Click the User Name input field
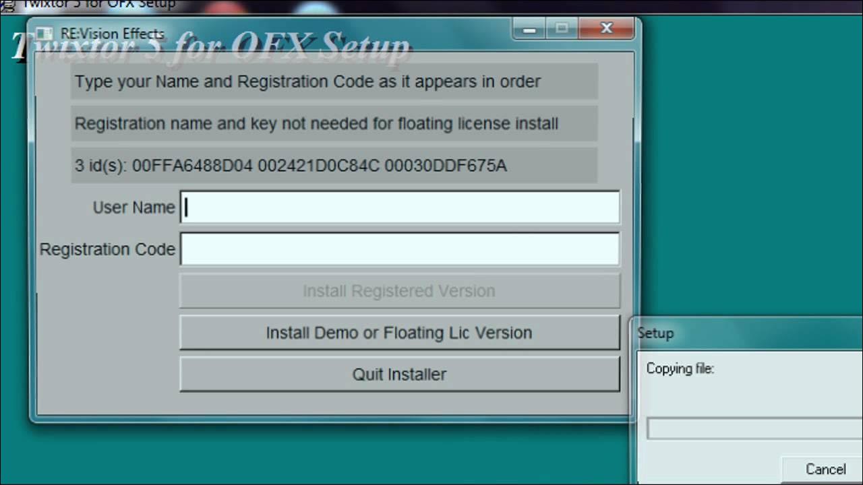863x485 pixels. coord(400,207)
